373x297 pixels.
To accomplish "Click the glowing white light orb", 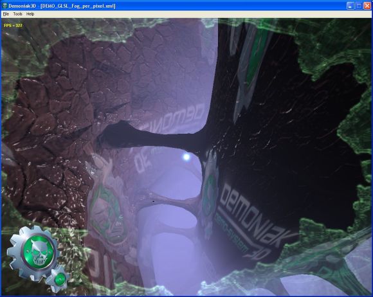I will [186, 157].
